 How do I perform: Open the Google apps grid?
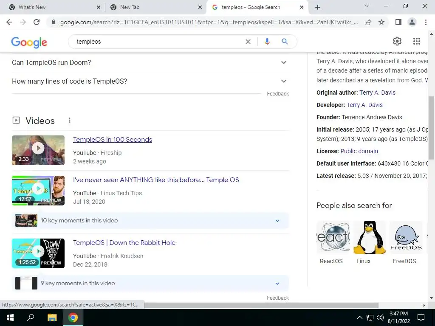tap(416, 41)
